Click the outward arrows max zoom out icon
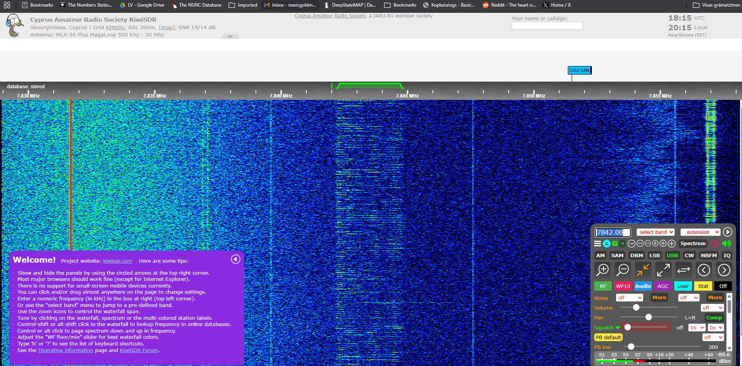Screen dimensions: 742x366 click(663, 270)
